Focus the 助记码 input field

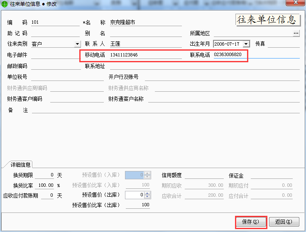point(55,33)
